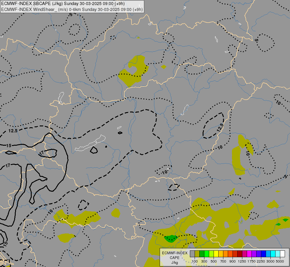The height and width of the screenshot is (267, 290).
Task: Click the "100" legend value
Action: [x=195, y=261]
